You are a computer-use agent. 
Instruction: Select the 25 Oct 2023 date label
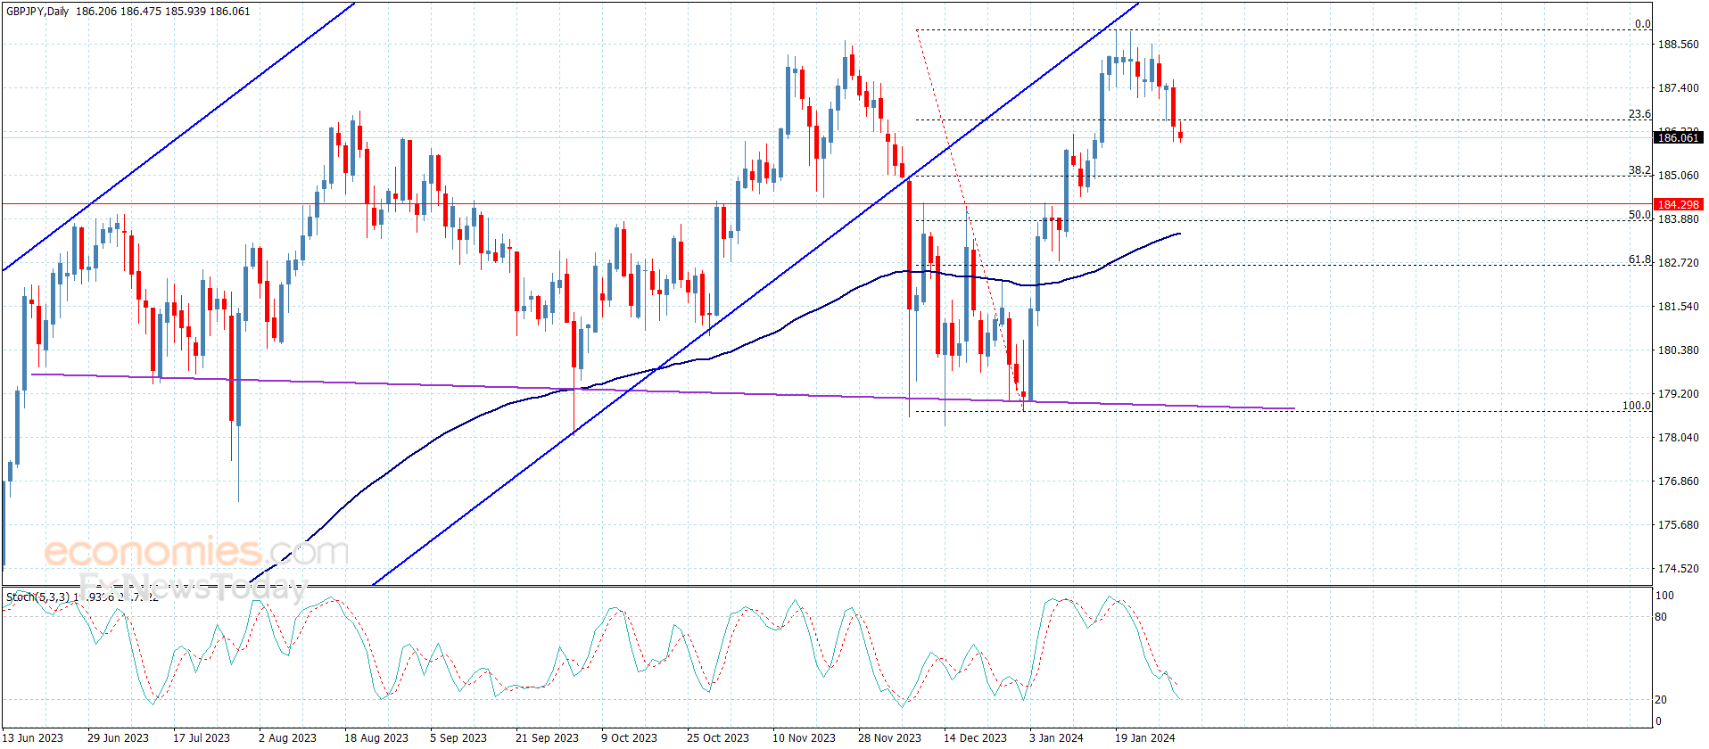(717, 737)
